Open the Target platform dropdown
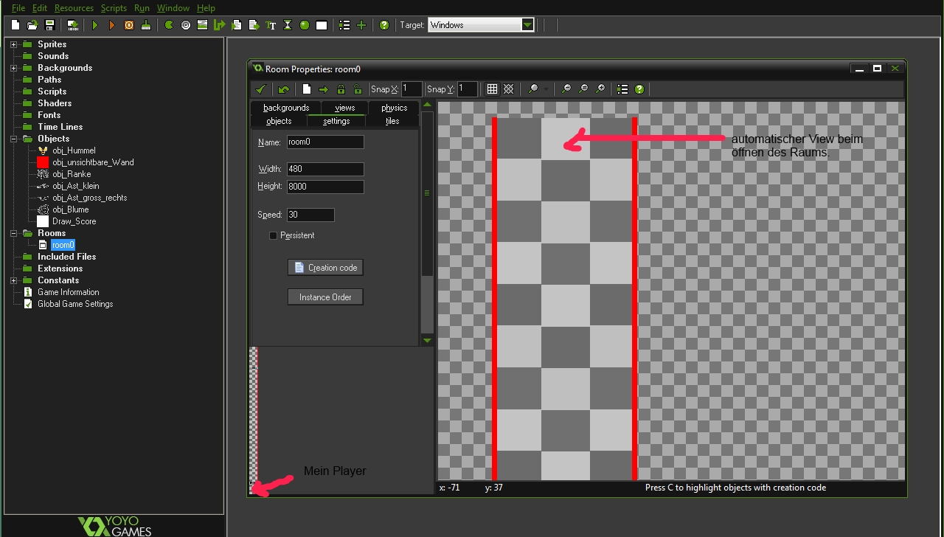Screen dimensions: 944x537 pyautogui.click(x=527, y=25)
